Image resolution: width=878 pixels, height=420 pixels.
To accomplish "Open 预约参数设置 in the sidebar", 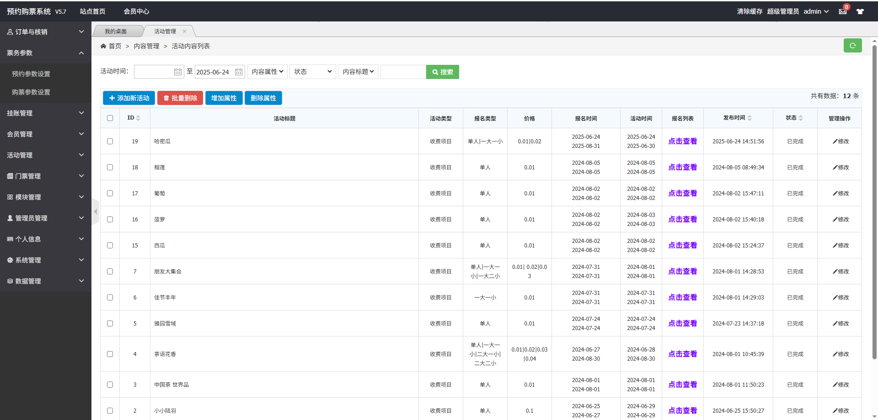I will [31, 74].
